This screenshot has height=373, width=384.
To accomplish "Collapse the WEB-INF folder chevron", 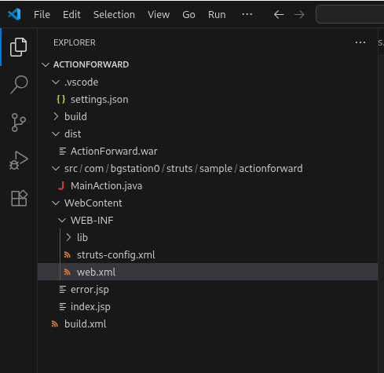I will pos(62,221).
